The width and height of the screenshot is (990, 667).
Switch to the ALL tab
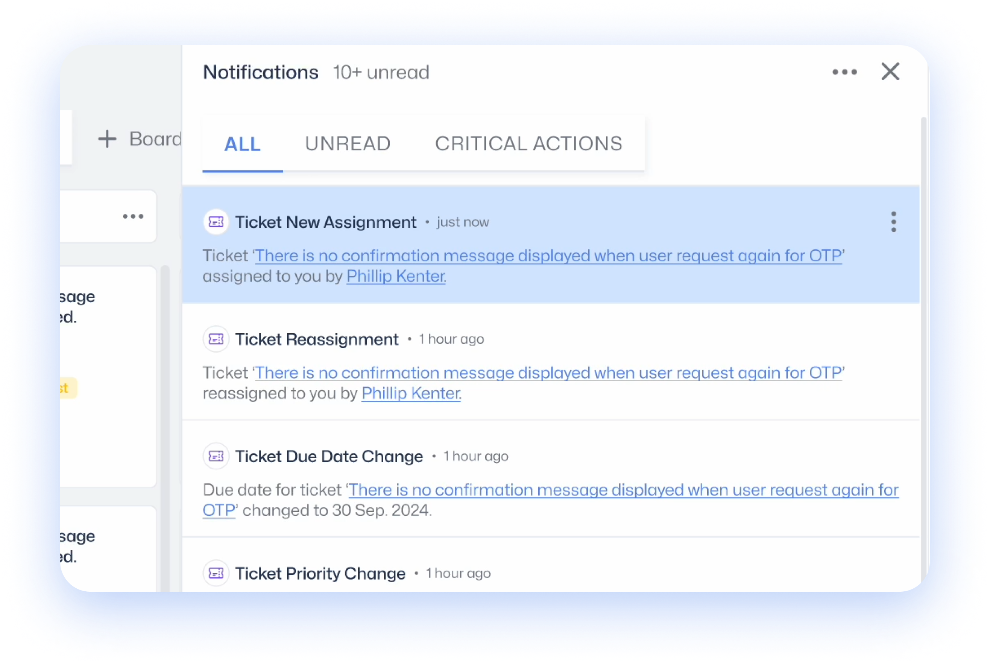[x=242, y=144]
